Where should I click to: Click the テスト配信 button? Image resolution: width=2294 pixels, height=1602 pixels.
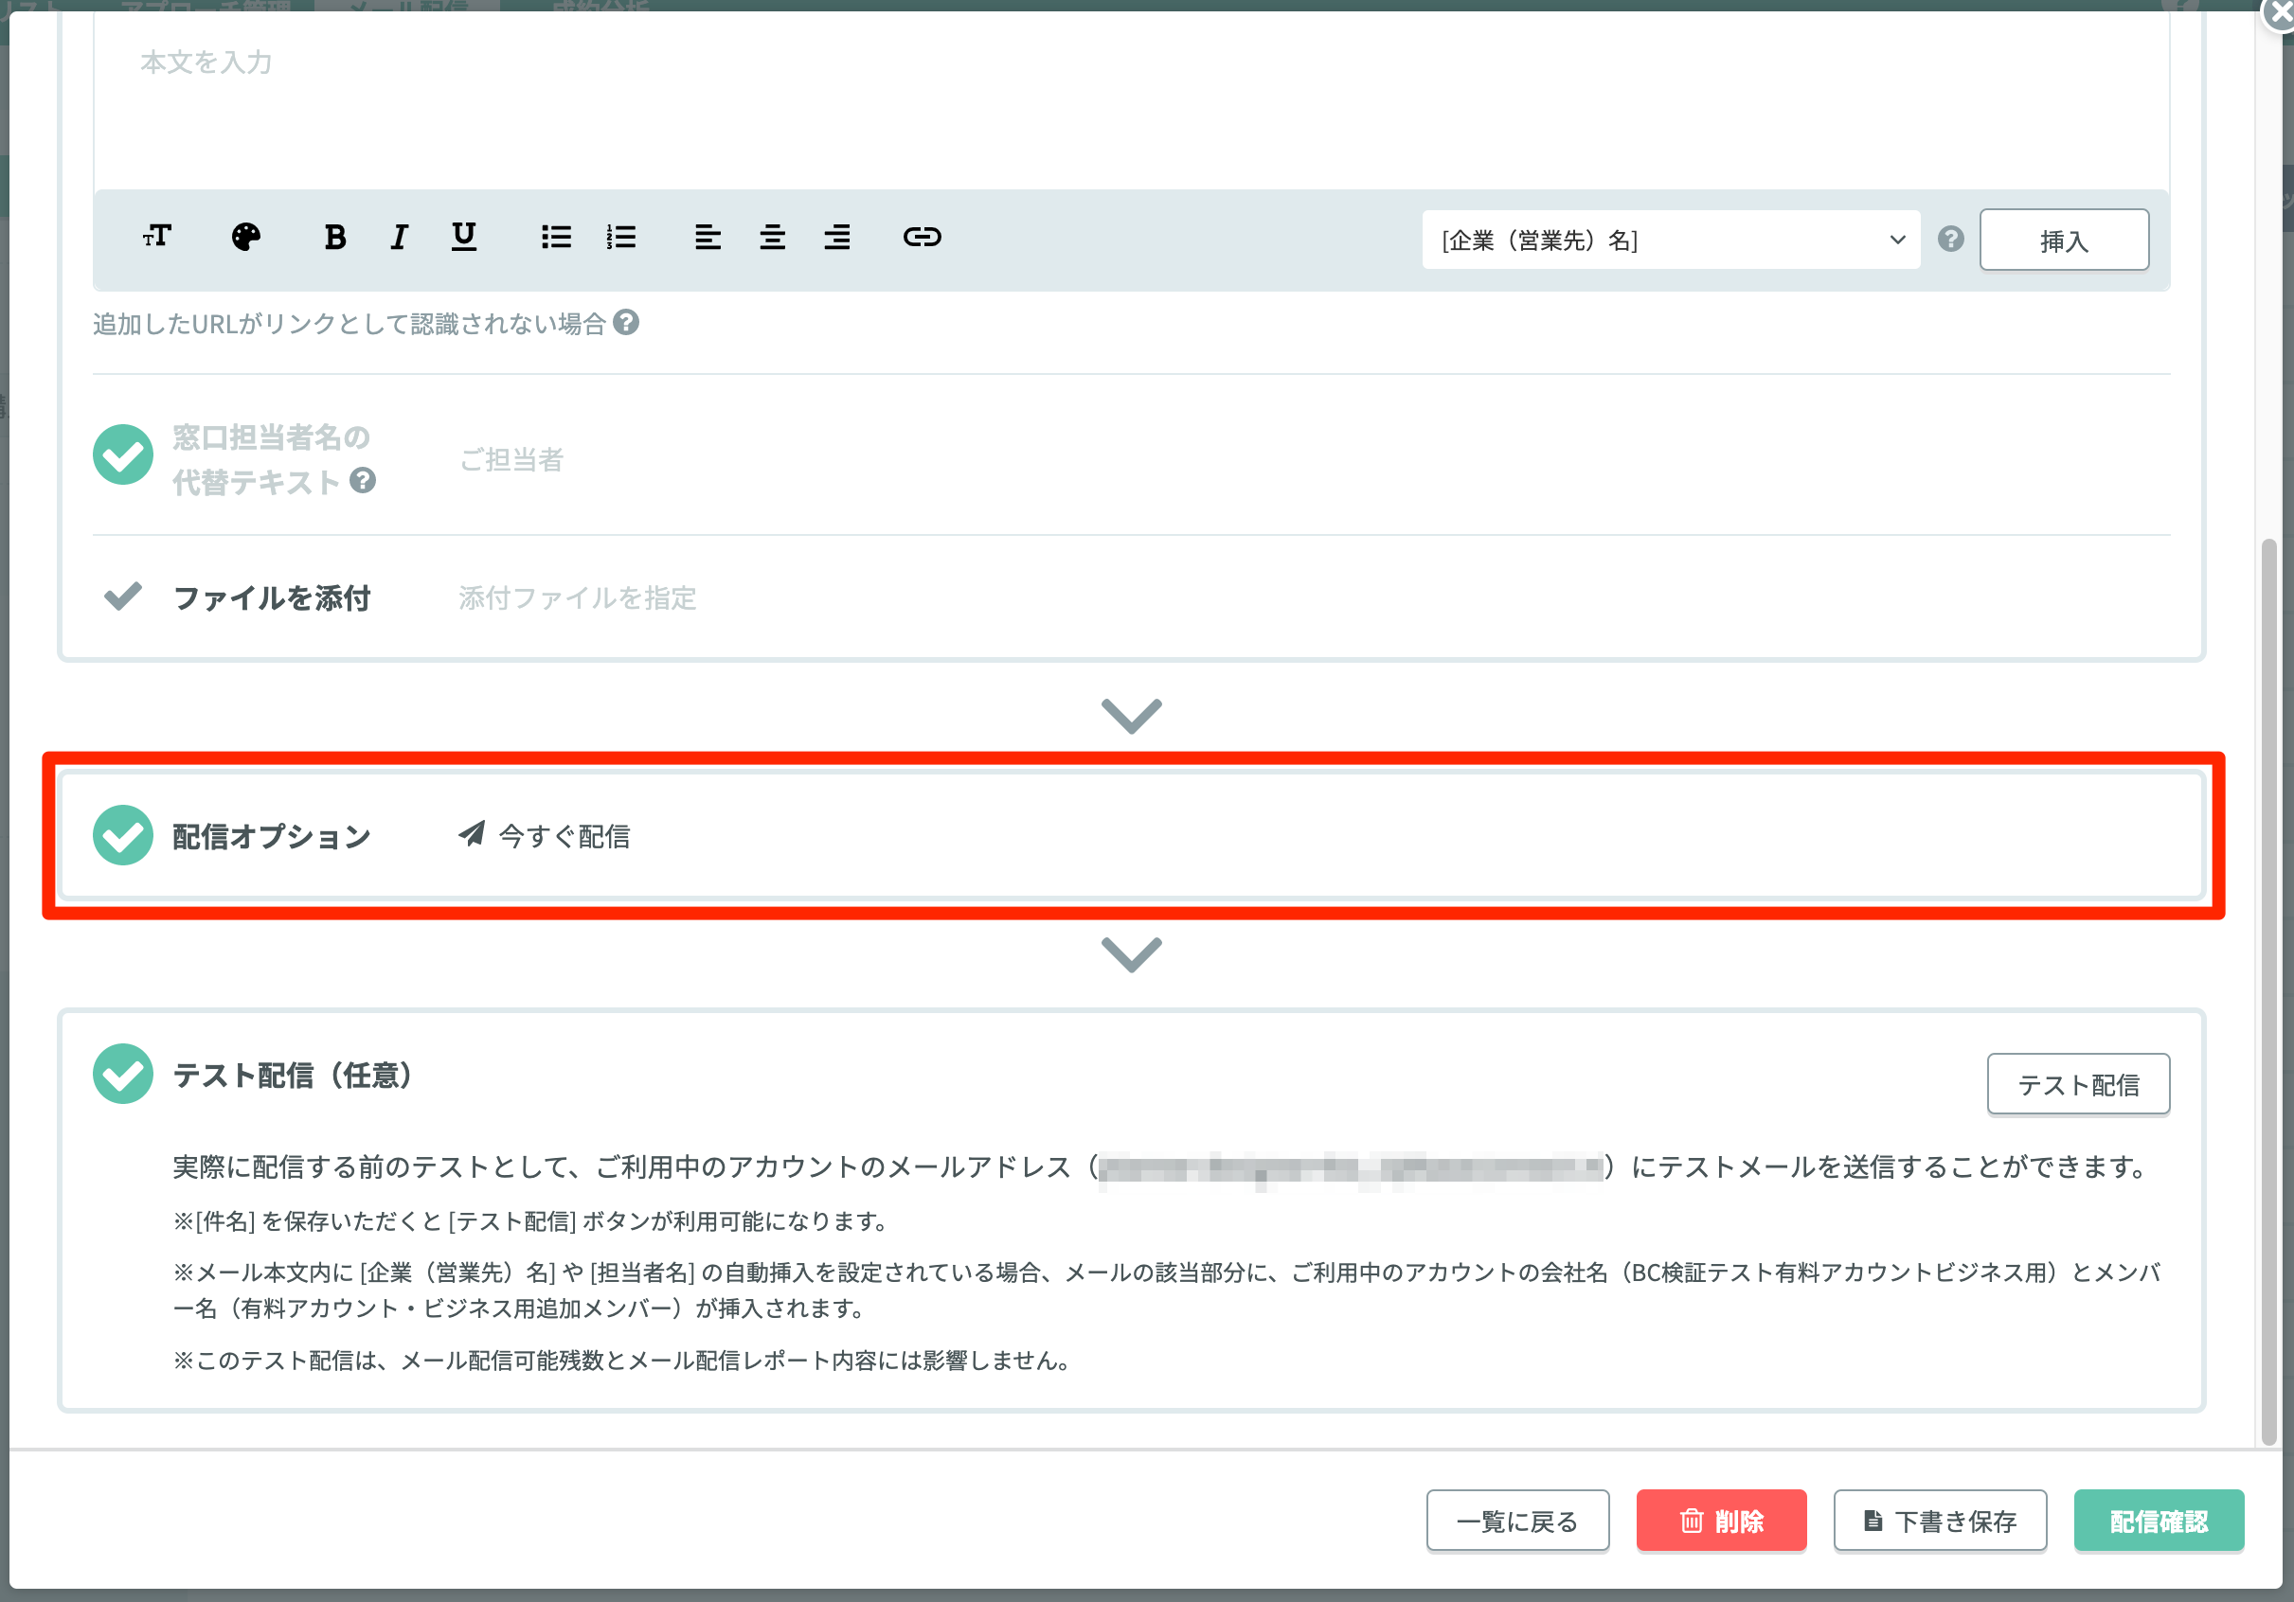(x=2078, y=1084)
